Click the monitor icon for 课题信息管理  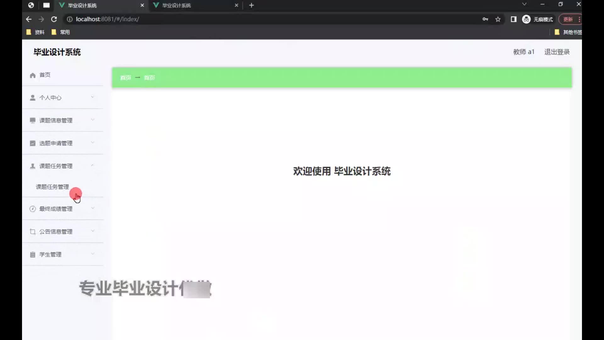click(32, 121)
